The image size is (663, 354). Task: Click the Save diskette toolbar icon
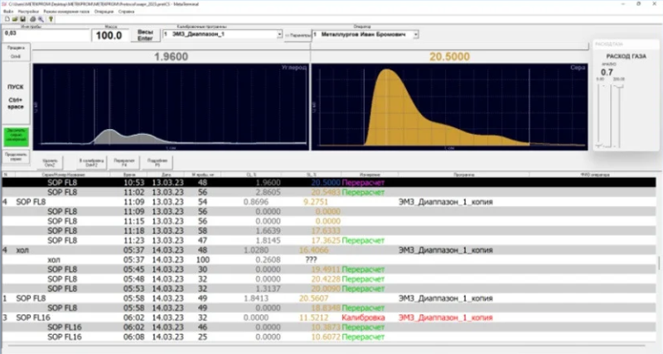(23, 19)
